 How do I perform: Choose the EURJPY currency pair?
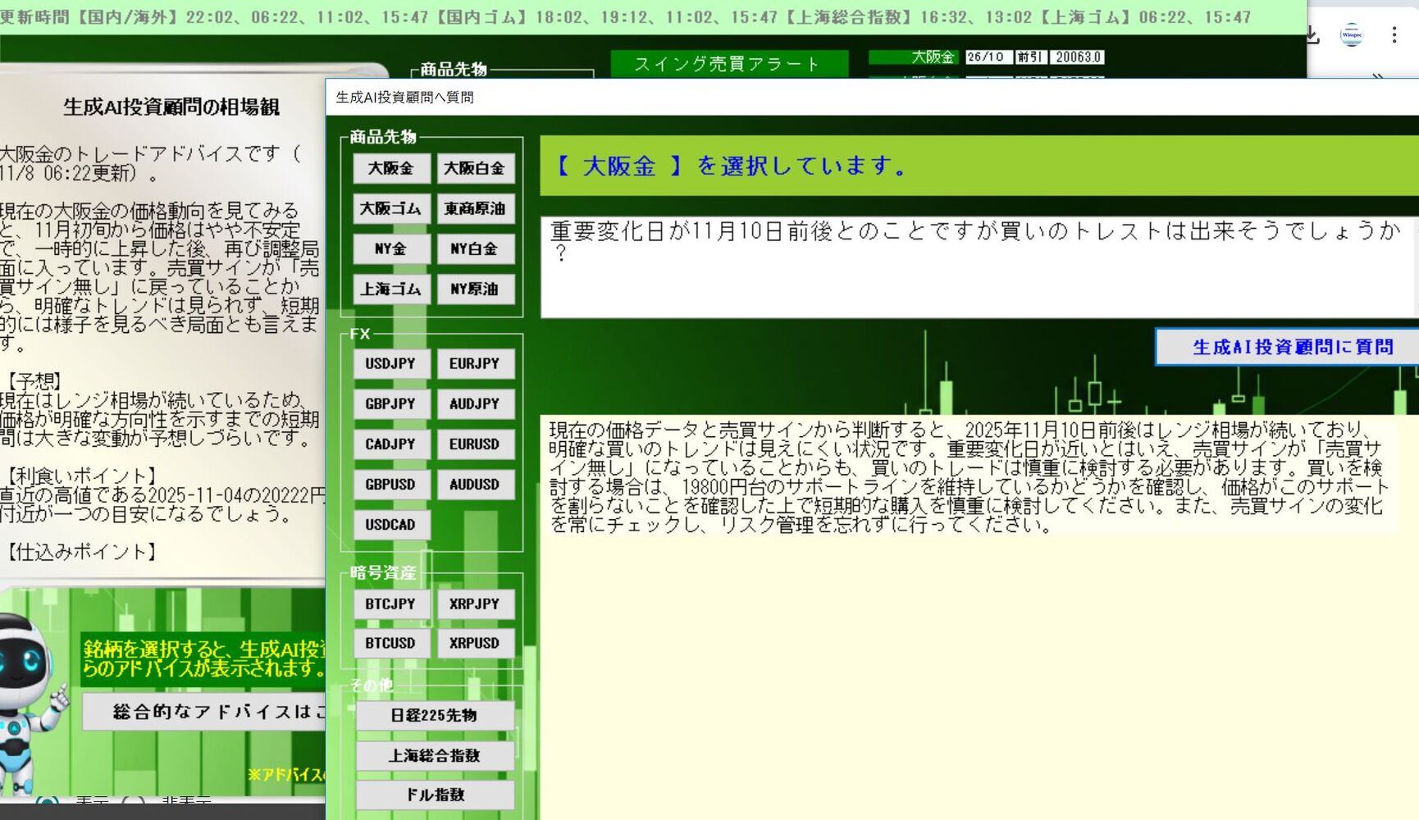[475, 363]
